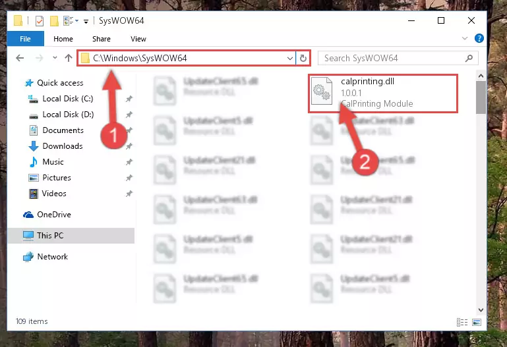507x347 pixels.
Task: Click the pin icon beside Music
Action: (129, 162)
